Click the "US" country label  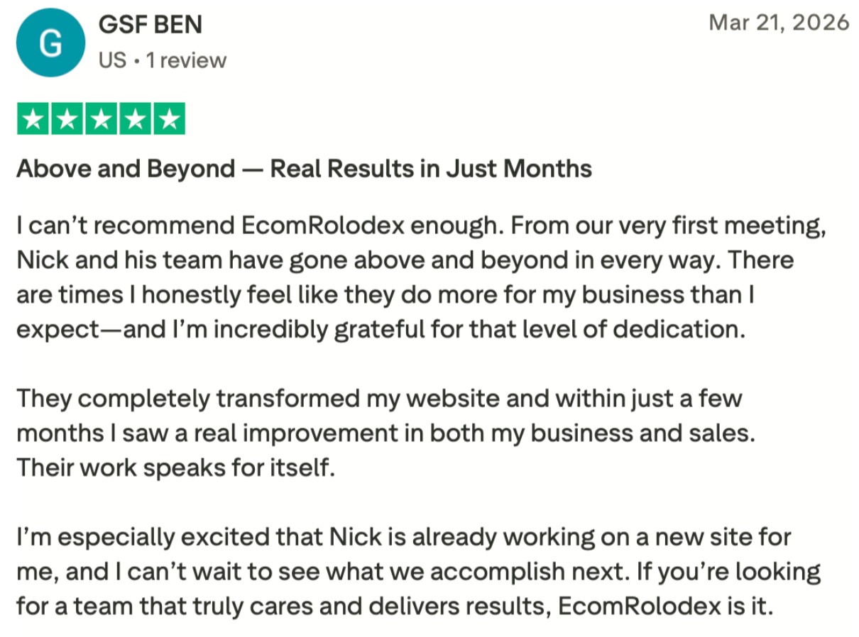[x=112, y=61]
